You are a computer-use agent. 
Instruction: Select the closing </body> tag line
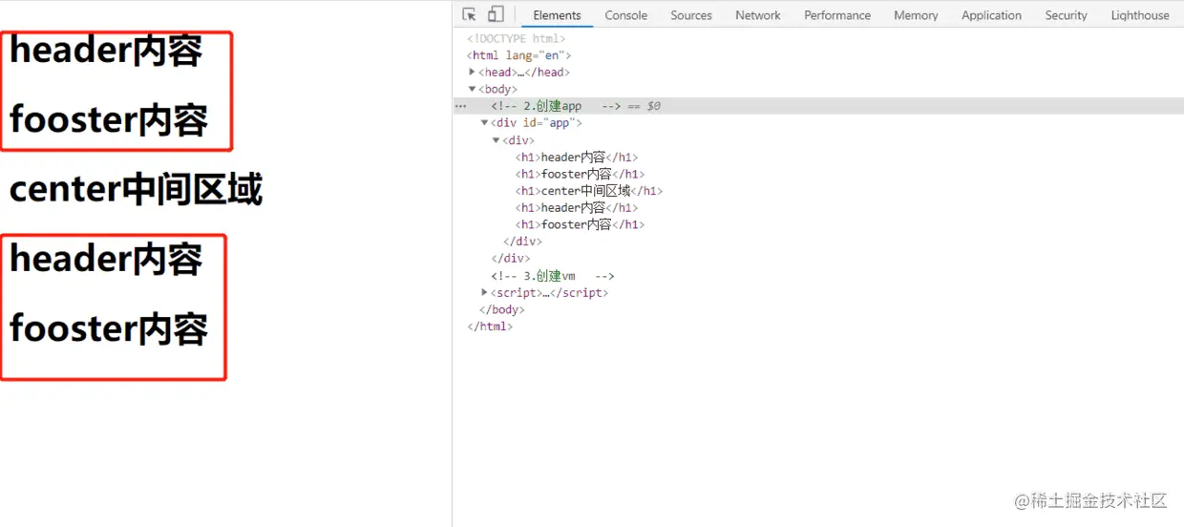click(501, 309)
